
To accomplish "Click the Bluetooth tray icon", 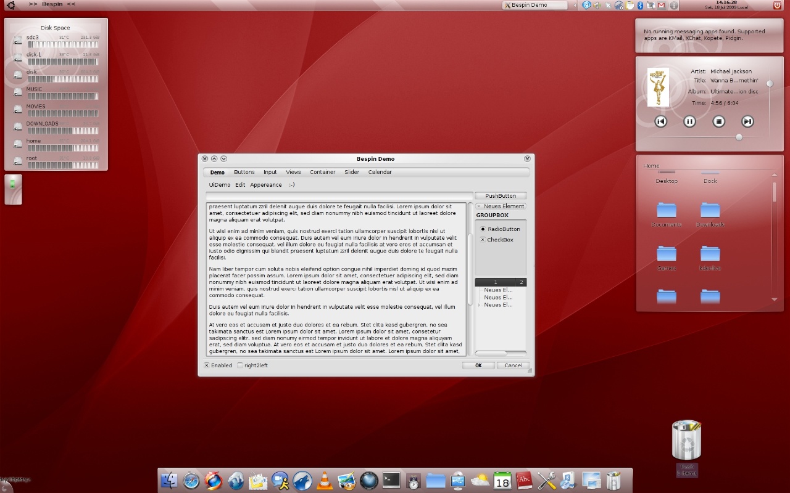I will tap(640, 5).
